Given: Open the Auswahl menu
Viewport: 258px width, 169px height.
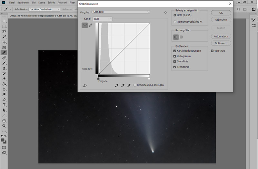Looking at the screenshot, I should [x=62, y=3].
